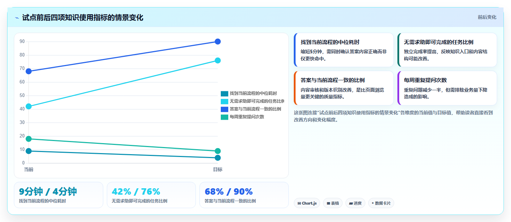The height and width of the screenshot is (222, 511).
Task: Click legend text 找到当前流程的中位耗时
Action: pos(253,94)
